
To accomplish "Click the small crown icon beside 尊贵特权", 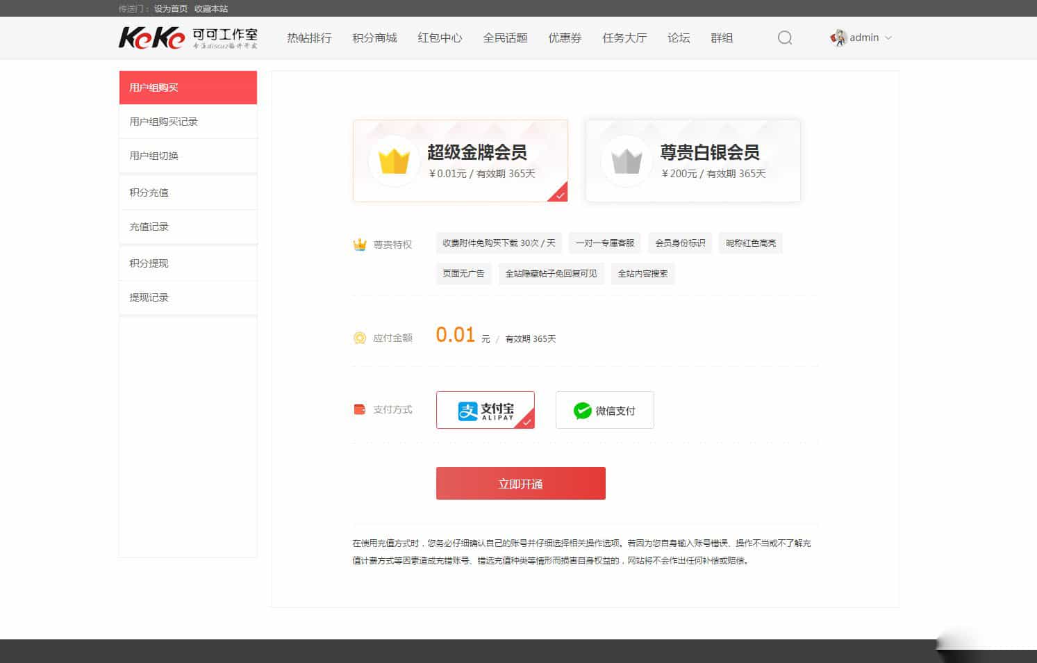I will tap(360, 245).
